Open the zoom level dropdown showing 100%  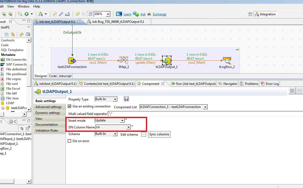point(108,14)
